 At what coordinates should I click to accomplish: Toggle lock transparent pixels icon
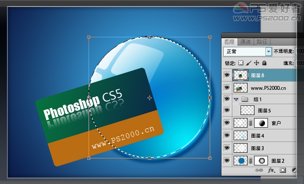coord(241,63)
